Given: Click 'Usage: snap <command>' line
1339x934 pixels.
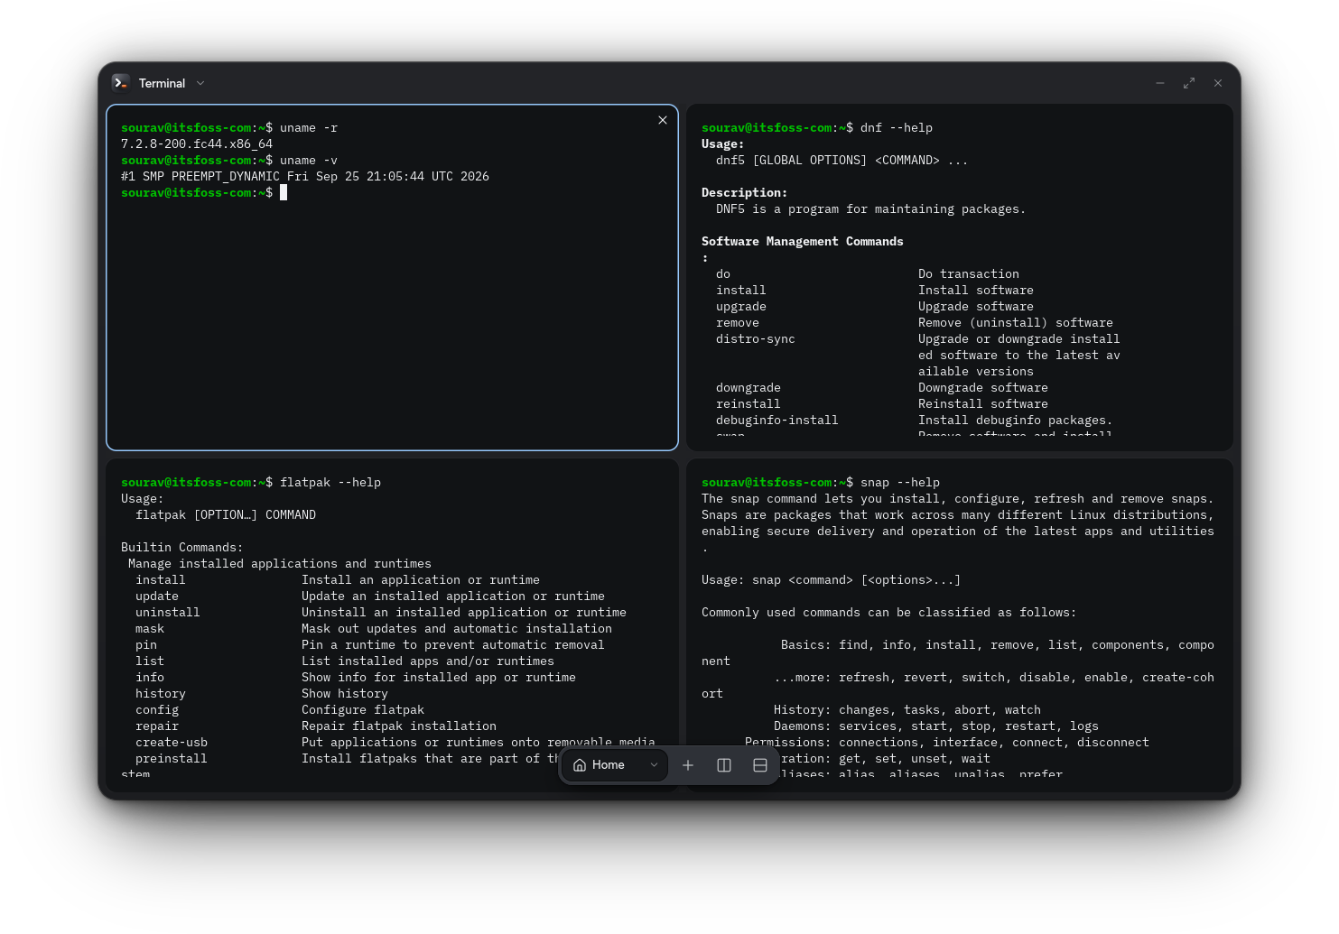Looking at the screenshot, I should pyautogui.click(x=832, y=580).
